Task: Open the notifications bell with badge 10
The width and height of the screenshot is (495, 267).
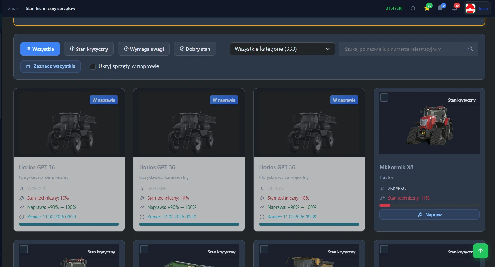Action: pyautogui.click(x=455, y=8)
